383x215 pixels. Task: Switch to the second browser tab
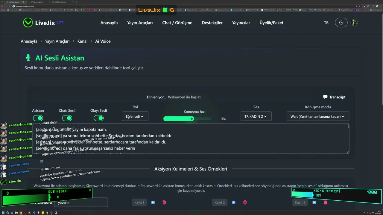coord(39,2)
